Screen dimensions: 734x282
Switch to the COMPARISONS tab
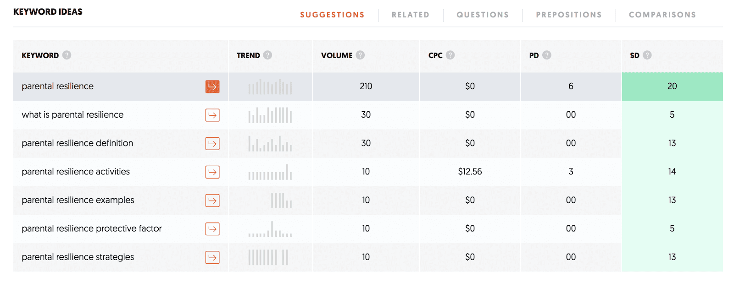click(x=662, y=14)
